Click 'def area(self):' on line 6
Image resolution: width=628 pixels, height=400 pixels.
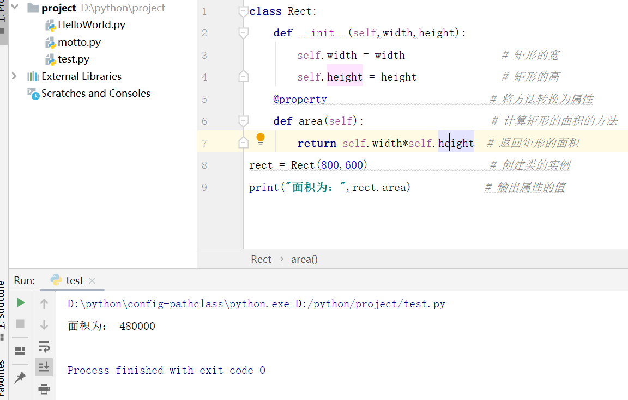318,121
